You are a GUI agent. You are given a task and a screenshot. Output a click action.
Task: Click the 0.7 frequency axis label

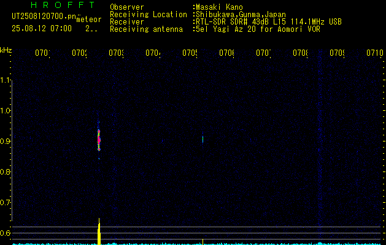coord(6,203)
